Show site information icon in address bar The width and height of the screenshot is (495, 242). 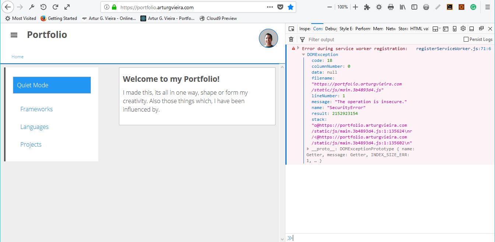(x=107, y=7)
